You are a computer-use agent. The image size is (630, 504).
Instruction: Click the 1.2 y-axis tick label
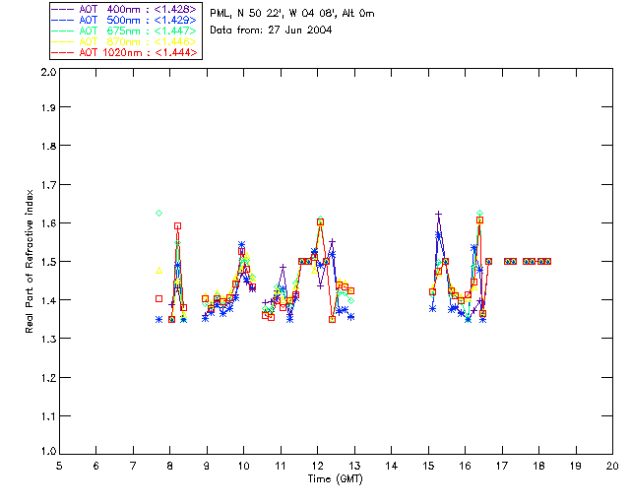coord(48,378)
